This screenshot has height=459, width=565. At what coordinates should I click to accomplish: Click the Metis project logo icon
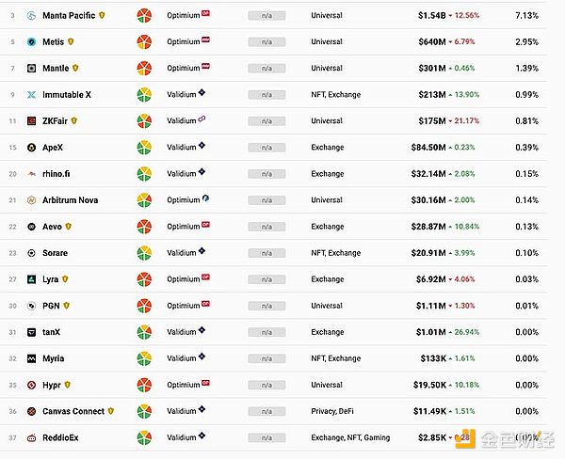click(x=32, y=42)
